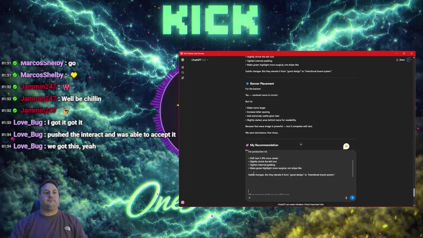The image size is (423, 238).
Task: Click the 'Increase letter spacing' bullet text
Action: click(x=257, y=112)
